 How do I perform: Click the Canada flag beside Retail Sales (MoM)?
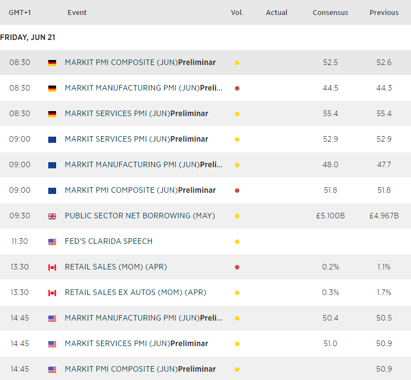click(52, 267)
